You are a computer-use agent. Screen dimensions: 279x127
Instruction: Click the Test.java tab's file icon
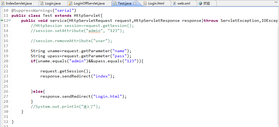click(x=115, y=3)
